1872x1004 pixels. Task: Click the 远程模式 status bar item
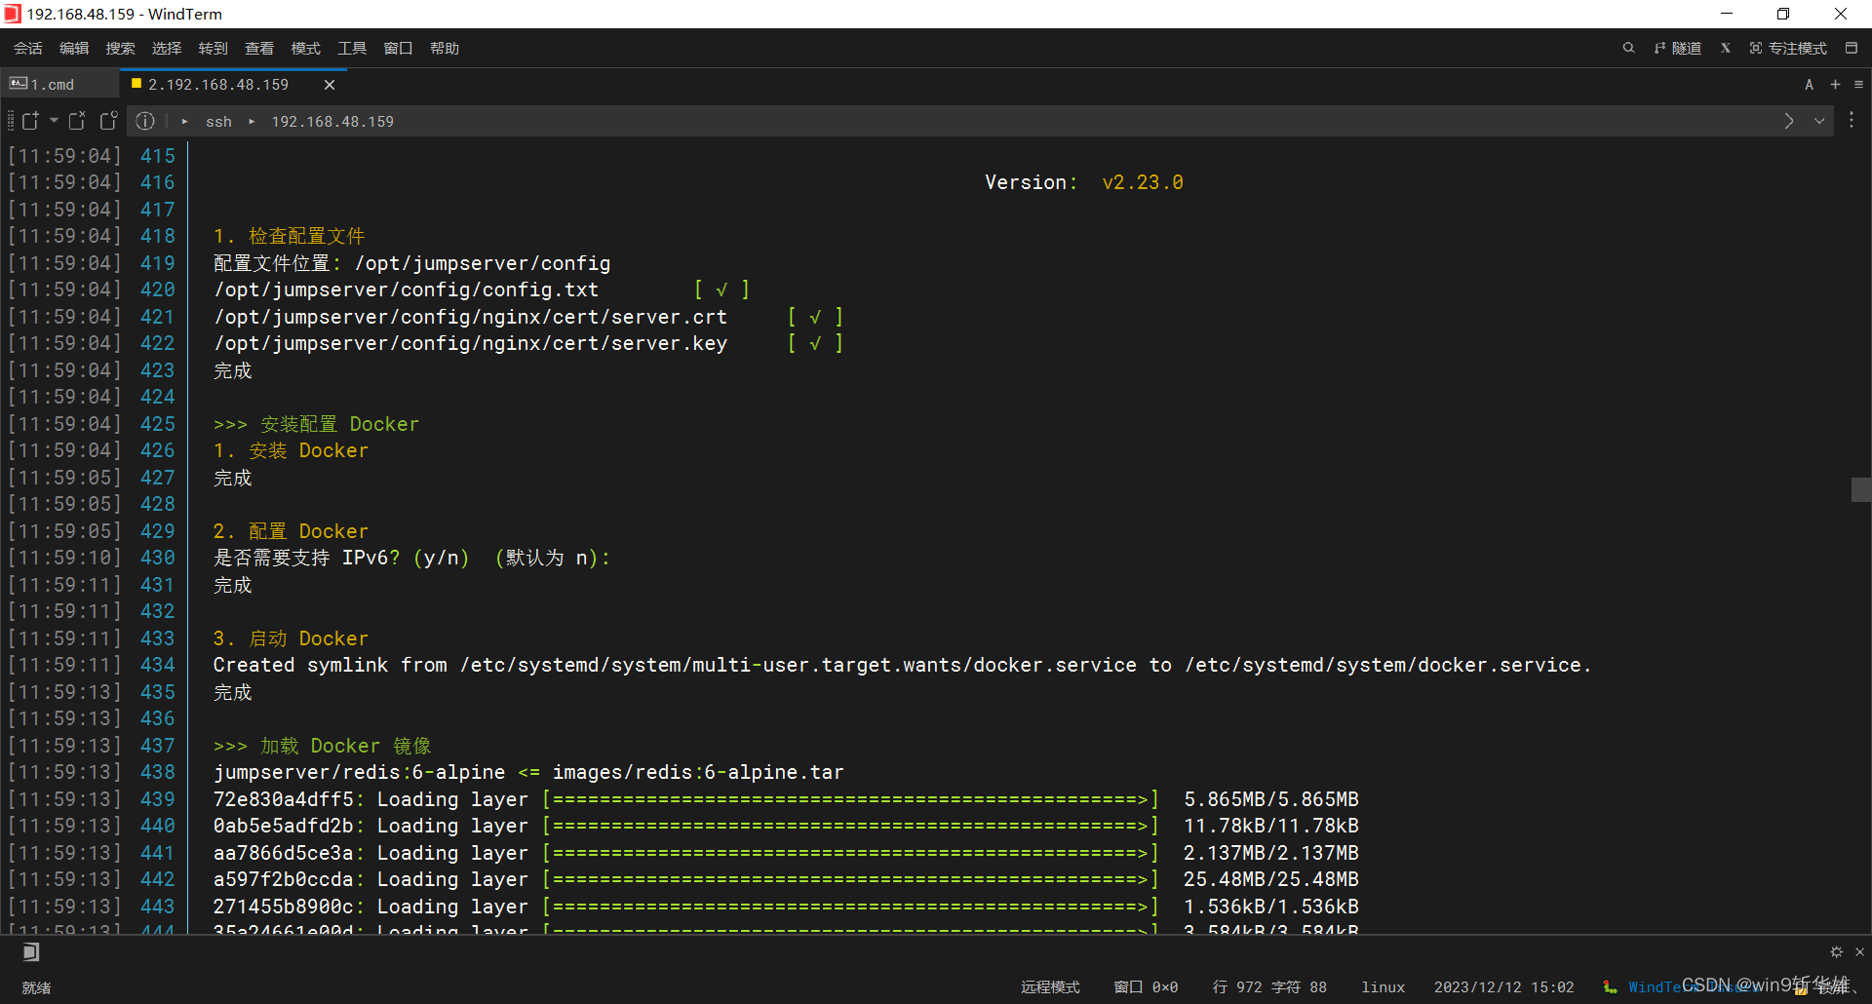1050,987
